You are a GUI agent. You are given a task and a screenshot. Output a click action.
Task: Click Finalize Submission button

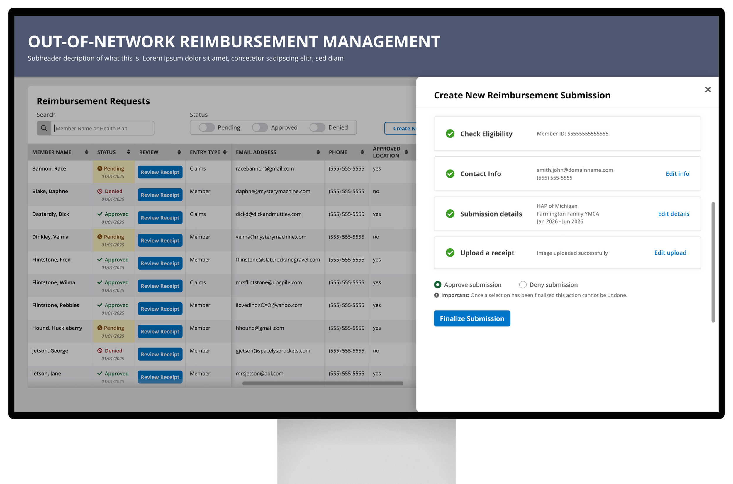tap(472, 318)
